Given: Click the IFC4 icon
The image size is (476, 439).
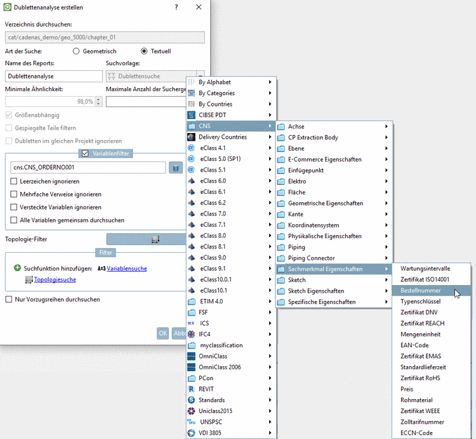Looking at the screenshot, I should click(191, 334).
